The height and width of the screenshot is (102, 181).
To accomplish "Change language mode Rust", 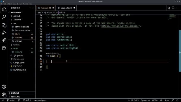I will click(167, 100).
